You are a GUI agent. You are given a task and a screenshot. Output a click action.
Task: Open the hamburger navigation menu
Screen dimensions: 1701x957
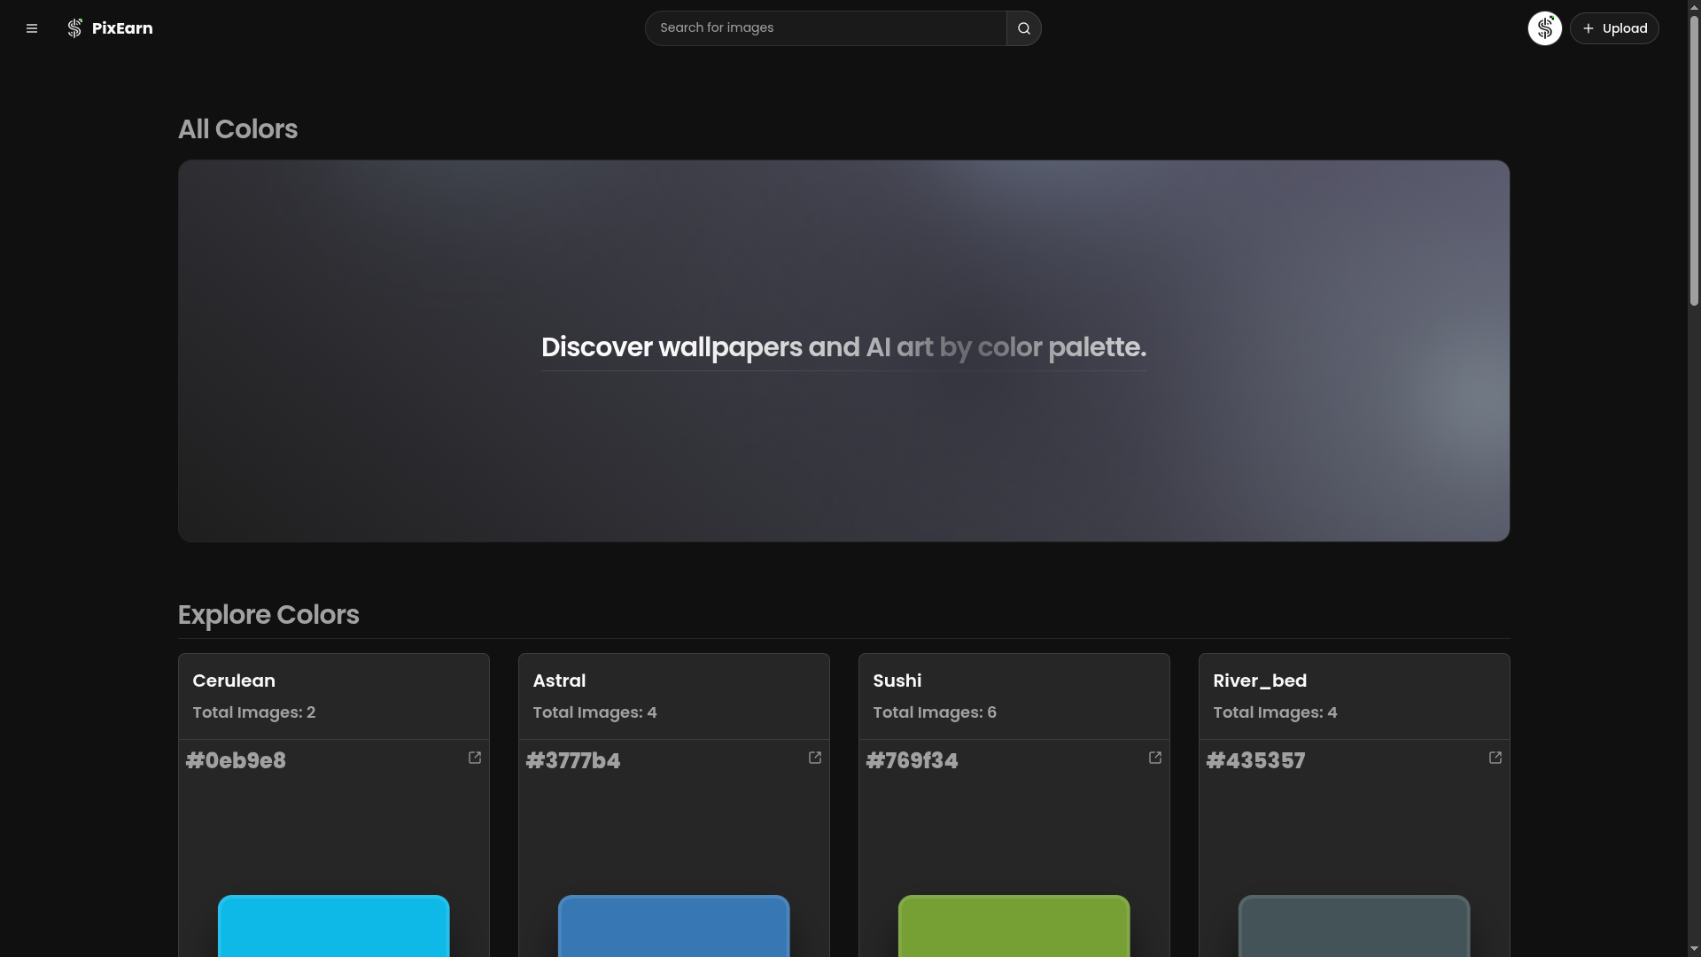(32, 27)
